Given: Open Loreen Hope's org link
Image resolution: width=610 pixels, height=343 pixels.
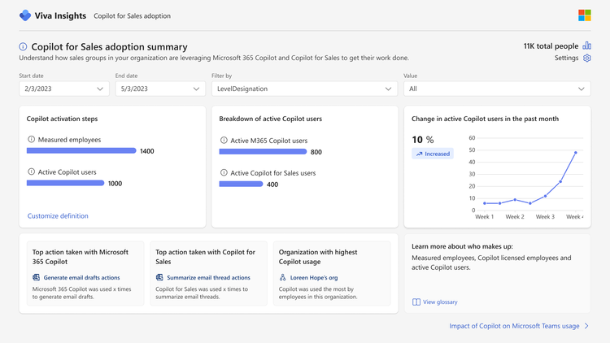Looking at the screenshot, I should click(x=314, y=278).
